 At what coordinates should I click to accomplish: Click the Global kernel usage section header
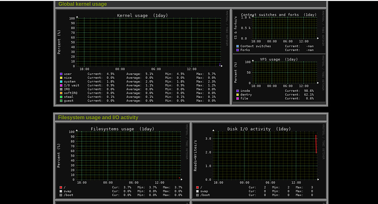click(x=83, y=4)
